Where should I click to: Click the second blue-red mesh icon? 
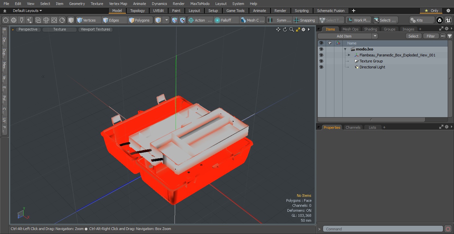coord(183,20)
